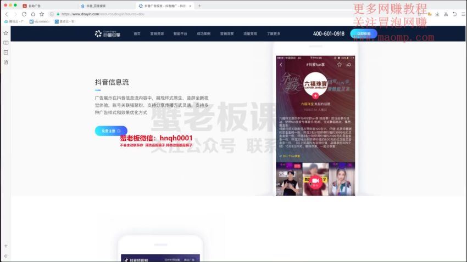The width and height of the screenshot is (467, 262).
Task: Go back to the previous page
Action: click(7, 14)
